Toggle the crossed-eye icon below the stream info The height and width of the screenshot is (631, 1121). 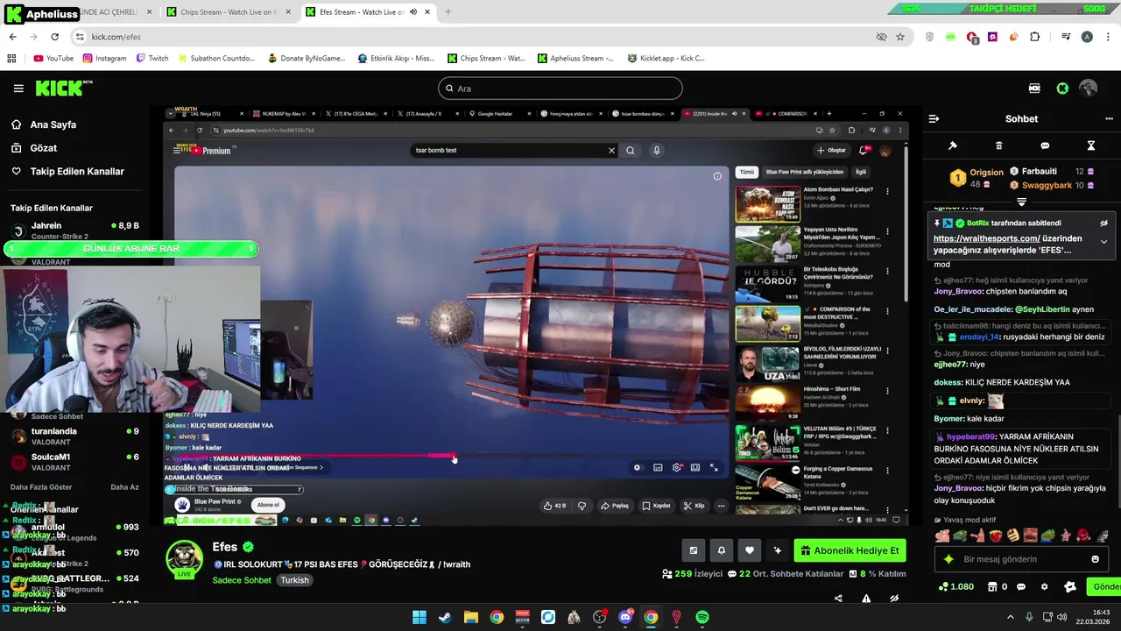[894, 599]
